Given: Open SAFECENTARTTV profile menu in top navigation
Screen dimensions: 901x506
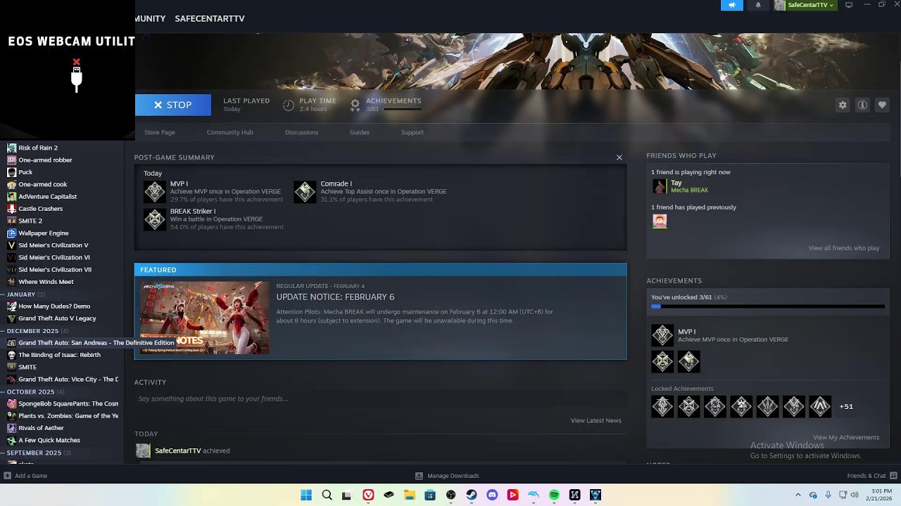Looking at the screenshot, I should tap(210, 18).
